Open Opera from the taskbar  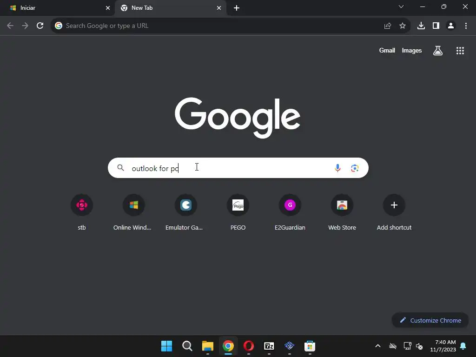[x=249, y=346]
